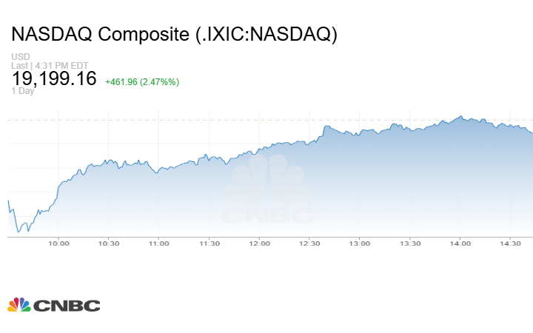The height and width of the screenshot is (333, 533).
Task: Click the NASDAQ Composite title
Action: pyautogui.click(x=174, y=35)
